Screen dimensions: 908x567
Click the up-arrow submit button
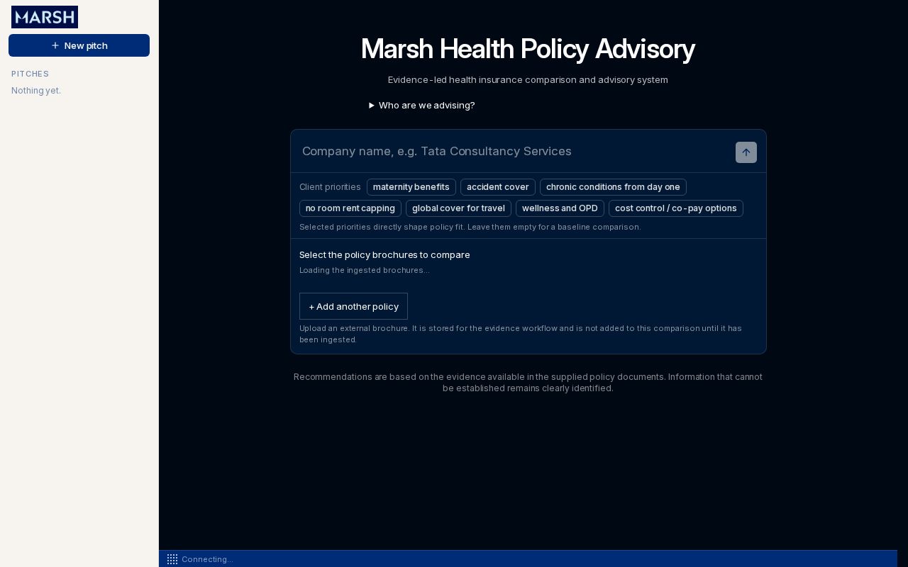746,152
